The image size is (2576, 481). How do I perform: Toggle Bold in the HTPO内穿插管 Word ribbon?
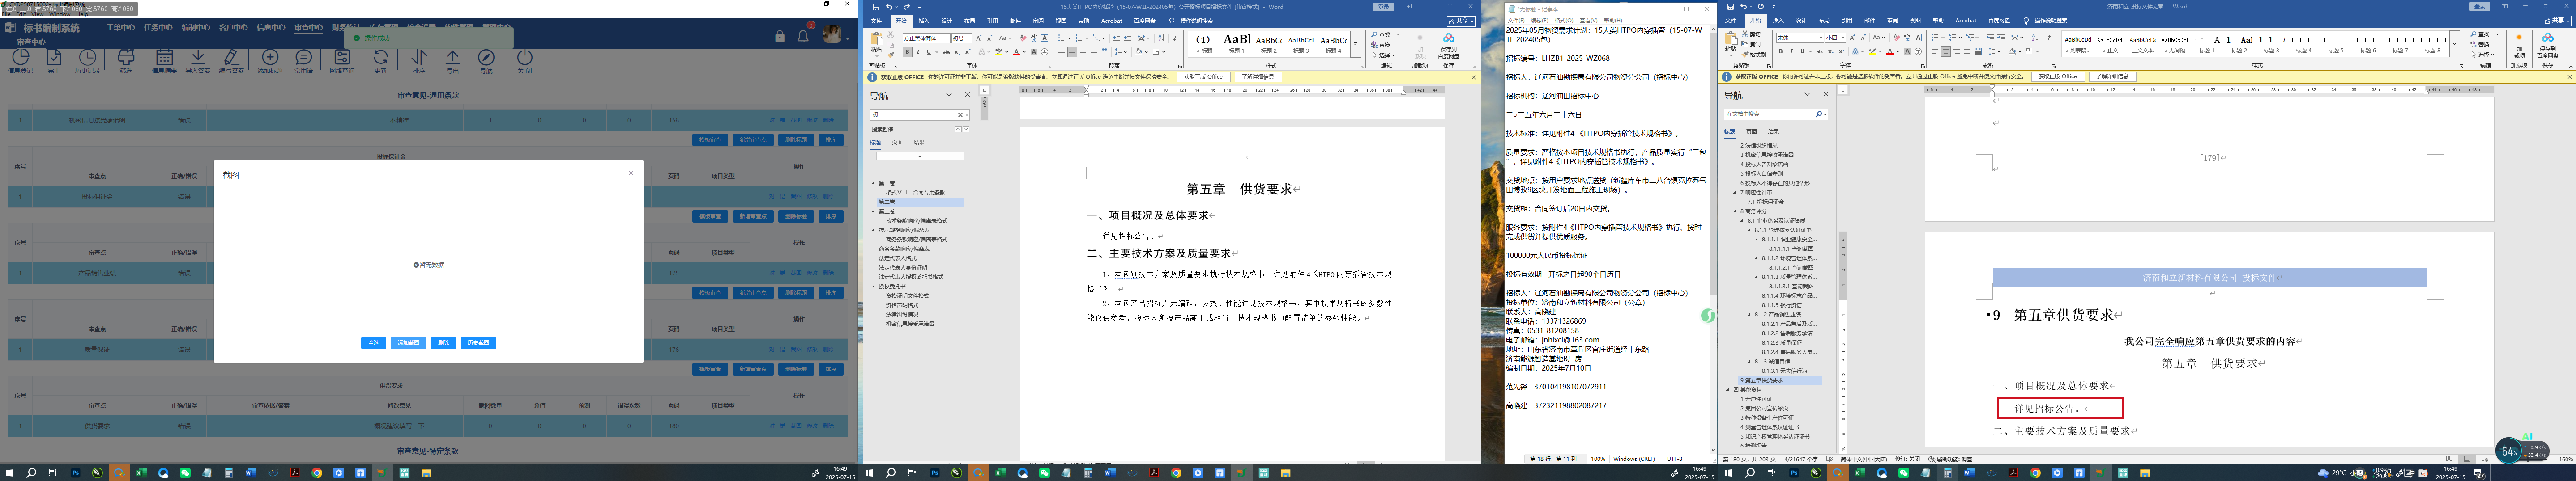click(x=907, y=52)
